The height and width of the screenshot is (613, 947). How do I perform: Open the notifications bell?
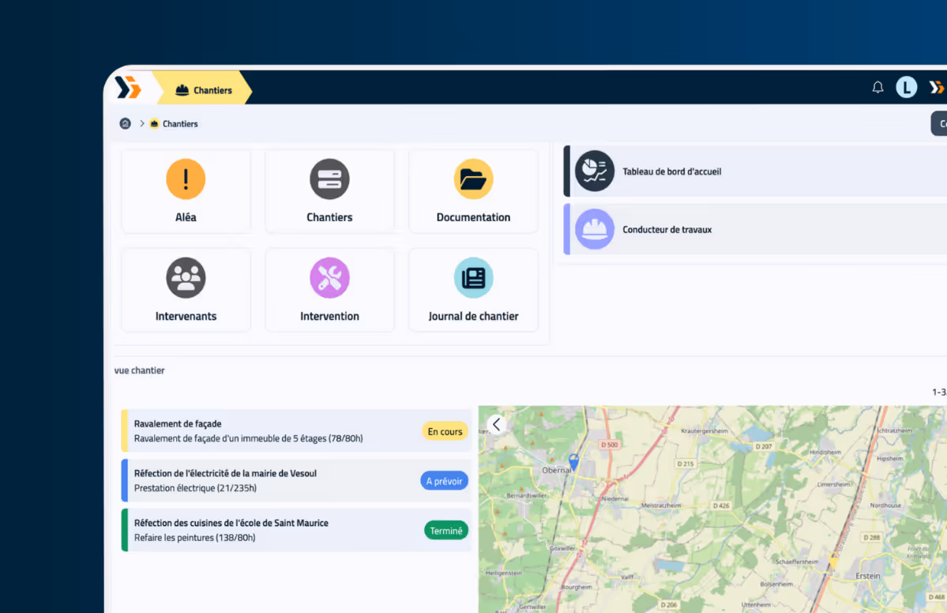tap(877, 88)
